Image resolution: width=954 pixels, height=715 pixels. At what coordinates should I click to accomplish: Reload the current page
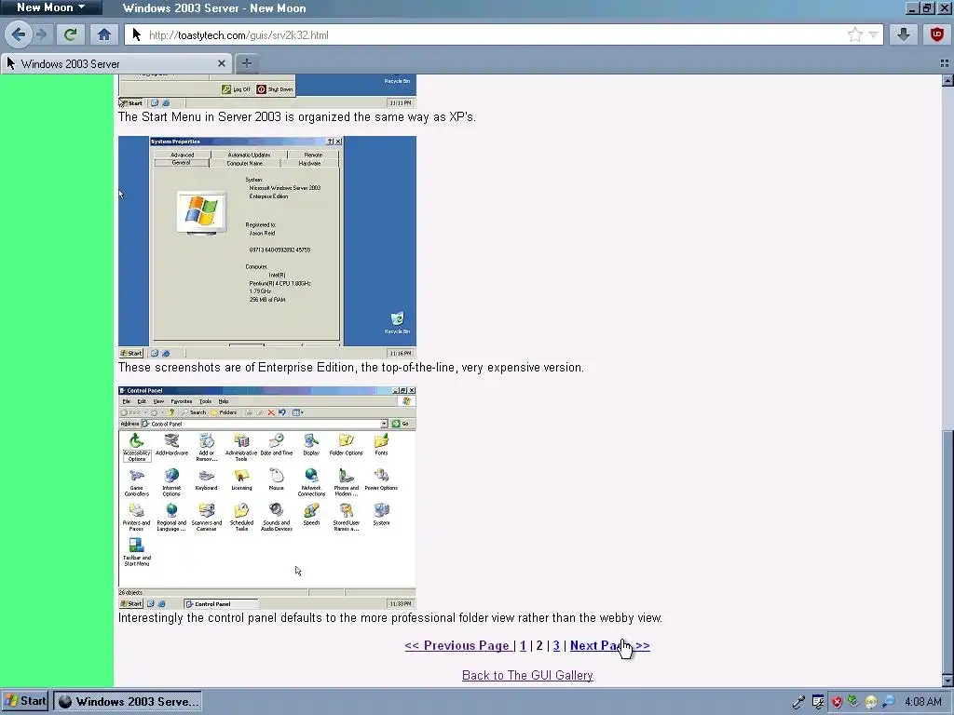click(71, 34)
